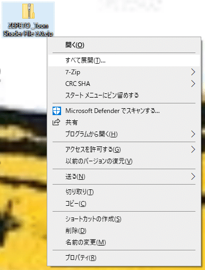The height and width of the screenshot is (270, 205).
Task: Select the ZEPETO_Toon Shader File 2.0.zip icon
Action: pos(28,11)
